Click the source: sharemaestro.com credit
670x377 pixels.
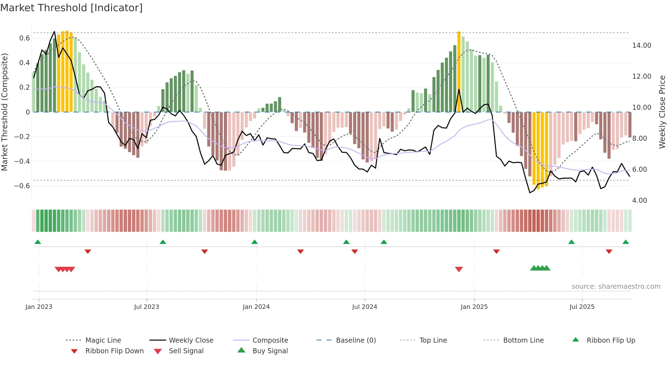click(x=616, y=287)
